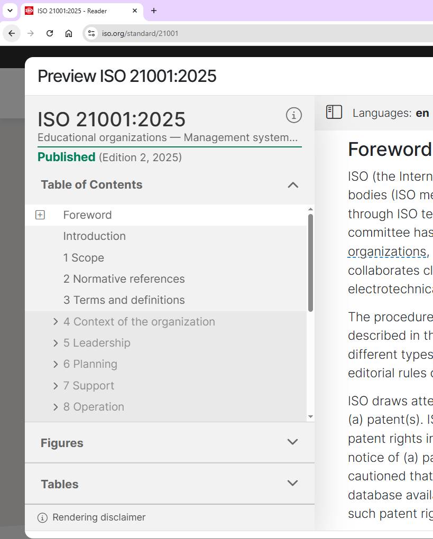The width and height of the screenshot is (433, 539).
Task: Click the Published status label
Action: click(67, 157)
